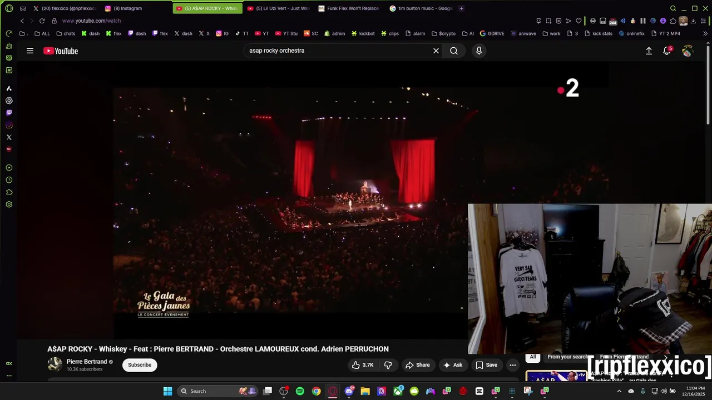This screenshot has height=400, width=712.
Task: Open the GDRIVE bookmark
Action: [492, 33]
